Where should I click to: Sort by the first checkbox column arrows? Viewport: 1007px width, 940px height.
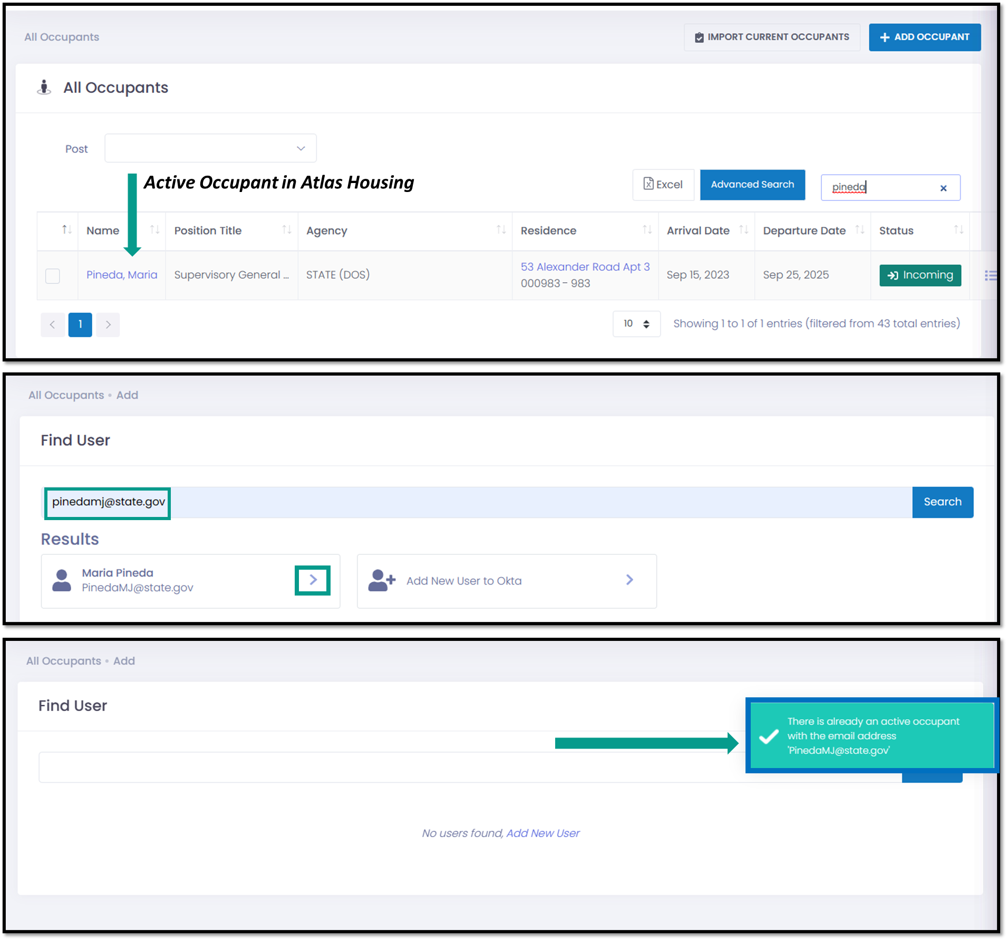point(66,229)
